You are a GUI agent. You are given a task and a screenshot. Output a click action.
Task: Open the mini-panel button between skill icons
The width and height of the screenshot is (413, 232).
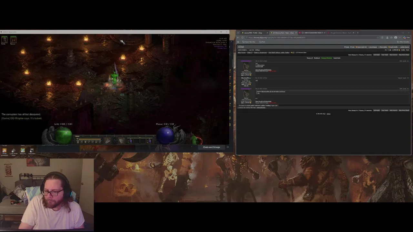click(x=115, y=141)
